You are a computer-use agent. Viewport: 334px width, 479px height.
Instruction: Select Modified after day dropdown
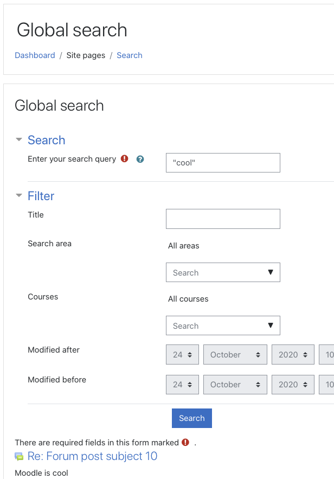(x=182, y=355)
